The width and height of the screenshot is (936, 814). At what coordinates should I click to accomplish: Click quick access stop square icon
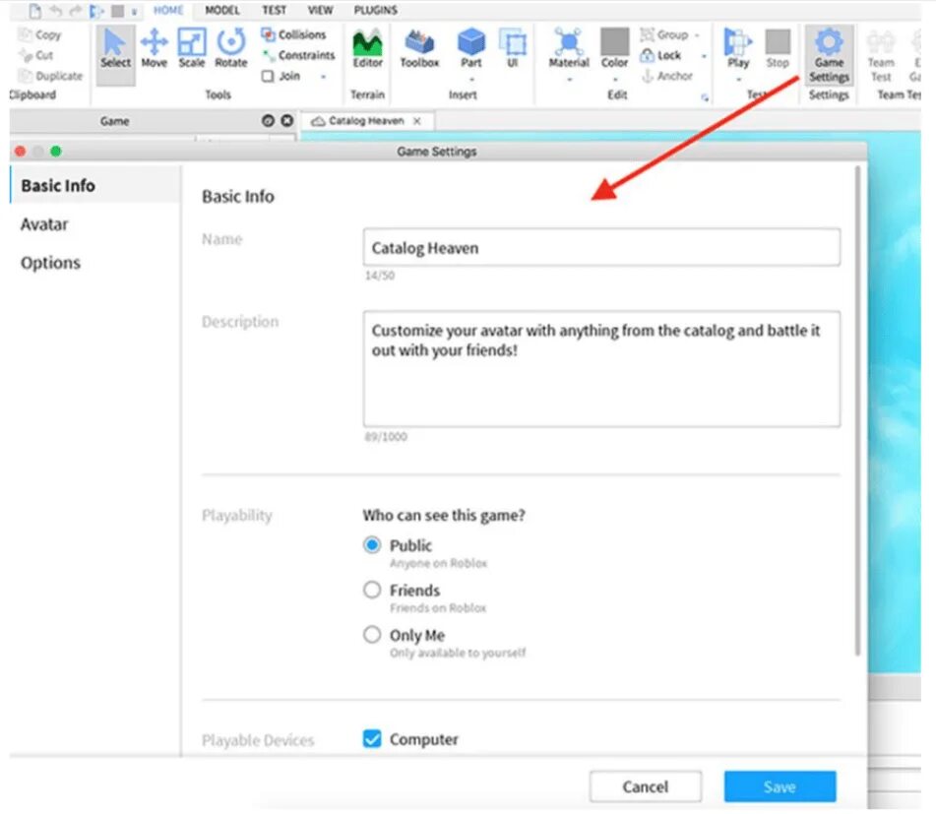(x=117, y=11)
